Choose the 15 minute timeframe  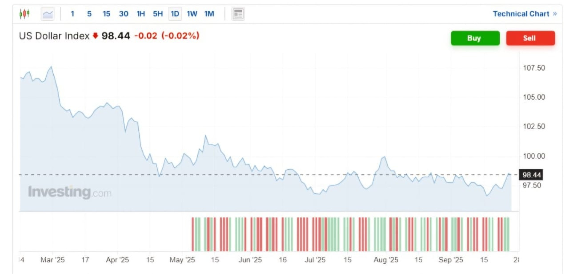coord(106,14)
